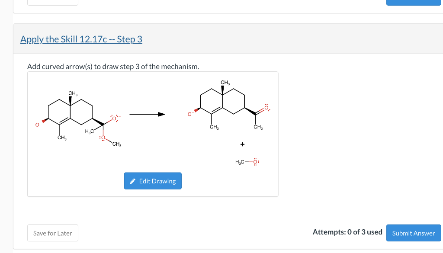Image resolution: width=443 pixels, height=253 pixels.
Task: Click the plus sign between products
Action: 242,144
